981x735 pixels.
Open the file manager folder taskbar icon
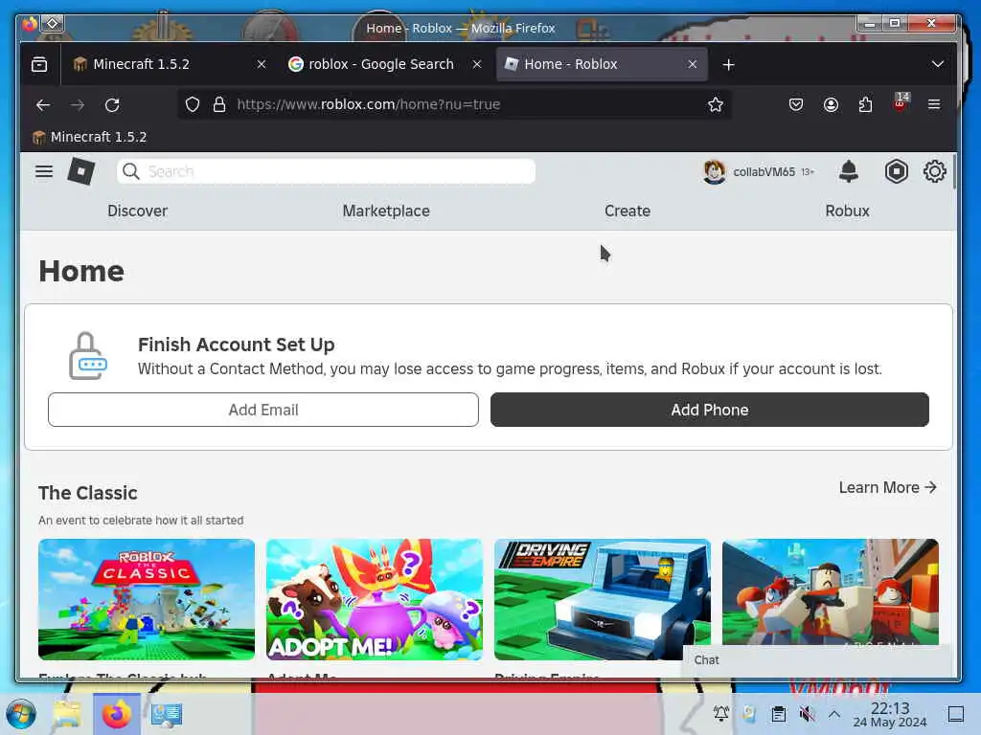[67, 714]
